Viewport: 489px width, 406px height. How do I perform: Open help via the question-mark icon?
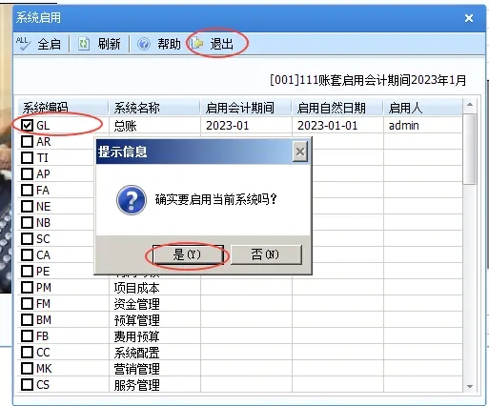pos(144,44)
